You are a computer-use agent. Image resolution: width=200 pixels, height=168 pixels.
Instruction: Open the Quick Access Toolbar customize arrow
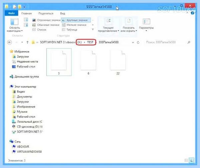pos(24,7)
